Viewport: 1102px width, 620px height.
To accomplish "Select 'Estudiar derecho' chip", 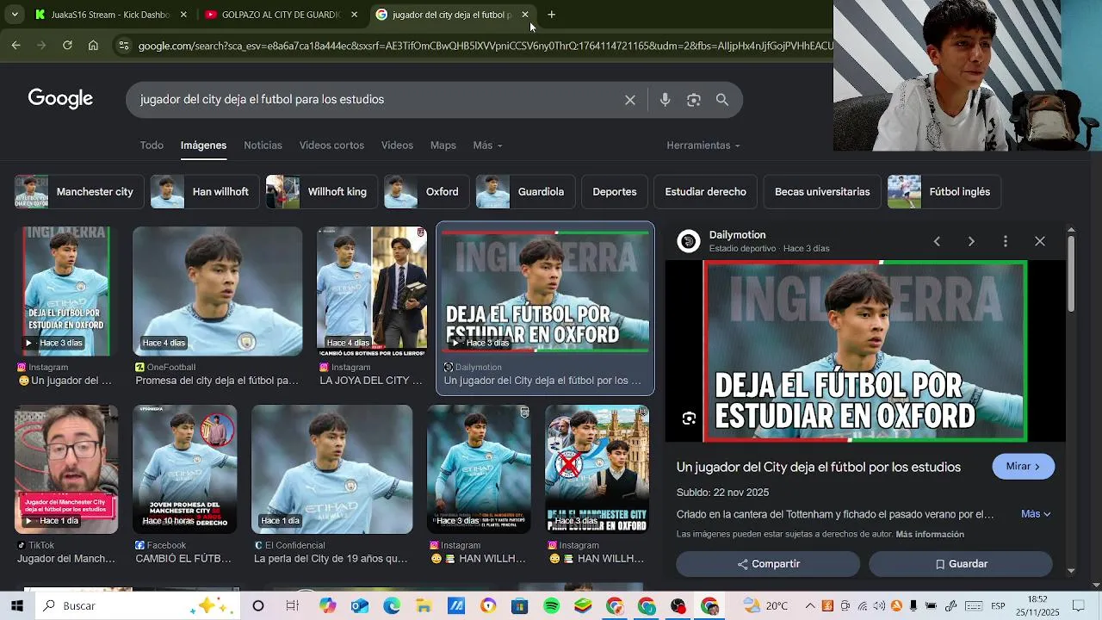I will (x=706, y=192).
